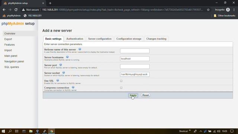
Task: Open Navigation panel in the sidebar
Action: click(x=14, y=61)
